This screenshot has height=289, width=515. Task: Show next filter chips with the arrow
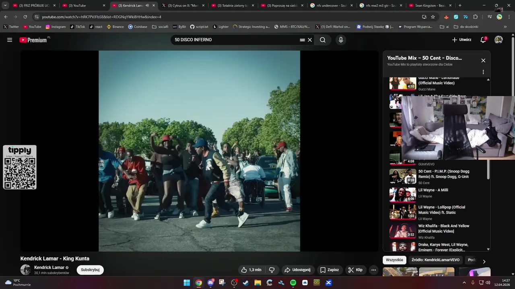[484, 261]
